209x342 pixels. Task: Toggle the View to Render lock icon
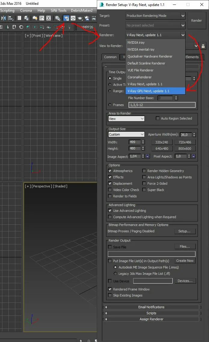click(203, 46)
